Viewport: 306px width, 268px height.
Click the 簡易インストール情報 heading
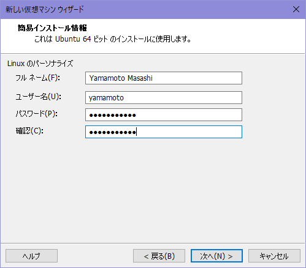click(x=52, y=28)
